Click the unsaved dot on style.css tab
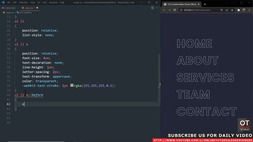 click(37, 8)
